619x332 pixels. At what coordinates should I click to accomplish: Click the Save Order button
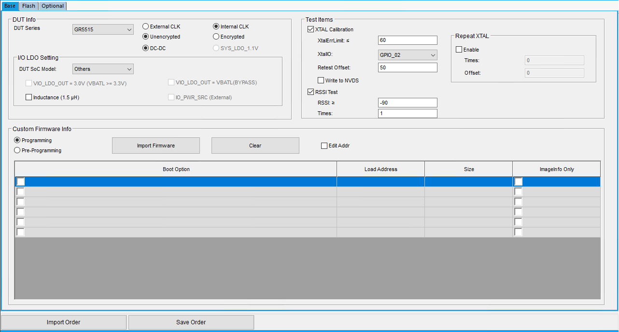tap(191, 322)
